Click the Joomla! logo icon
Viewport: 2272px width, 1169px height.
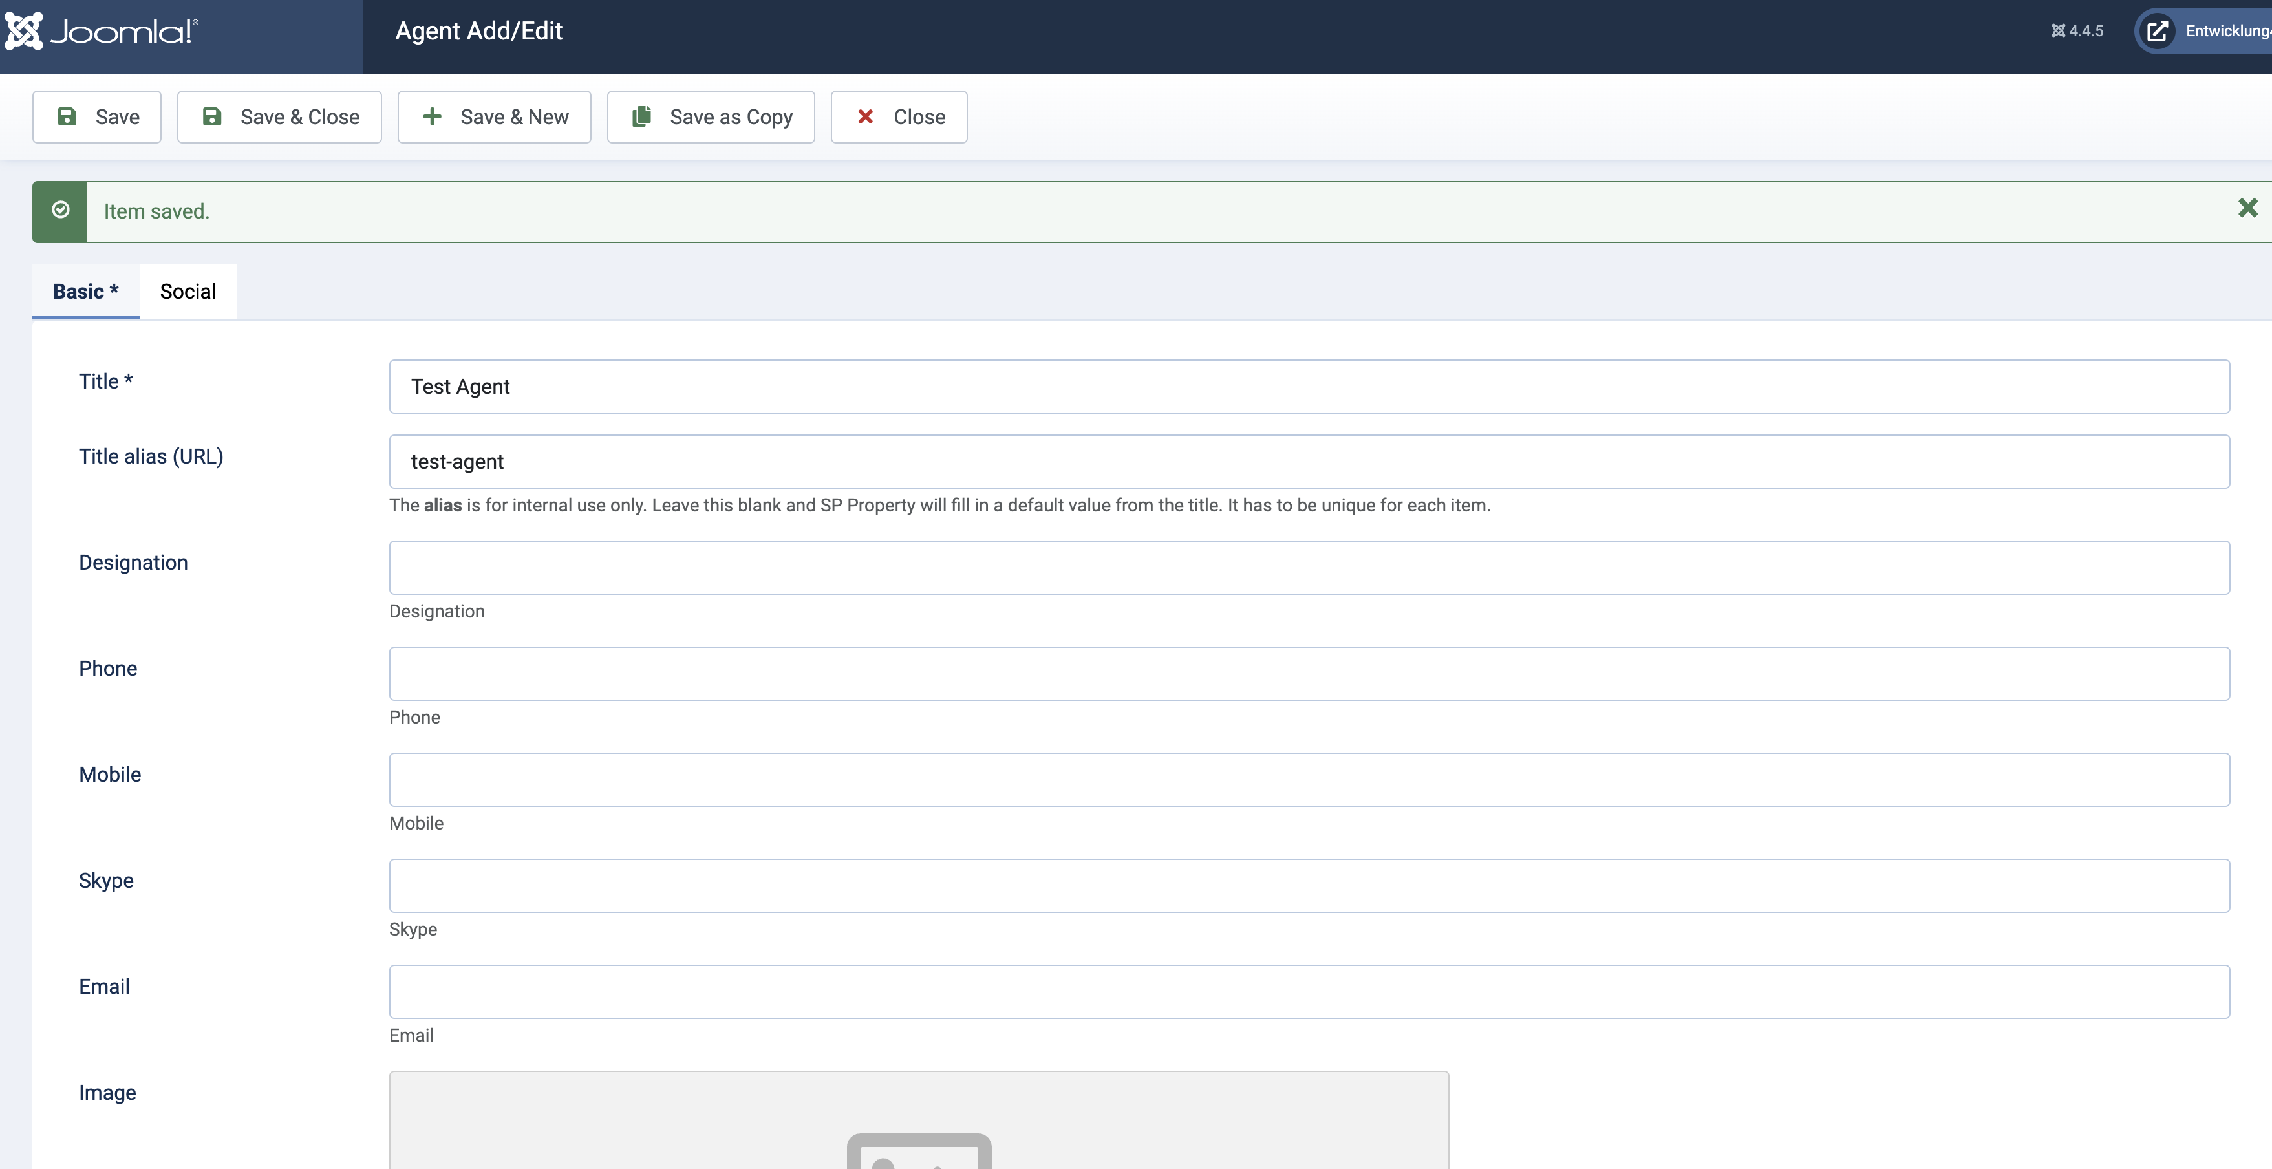click(x=25, y=30)
